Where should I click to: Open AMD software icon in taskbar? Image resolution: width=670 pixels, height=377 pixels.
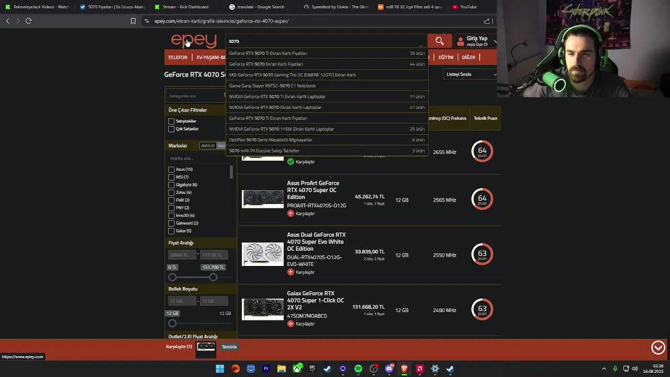(x=419, y=369)
